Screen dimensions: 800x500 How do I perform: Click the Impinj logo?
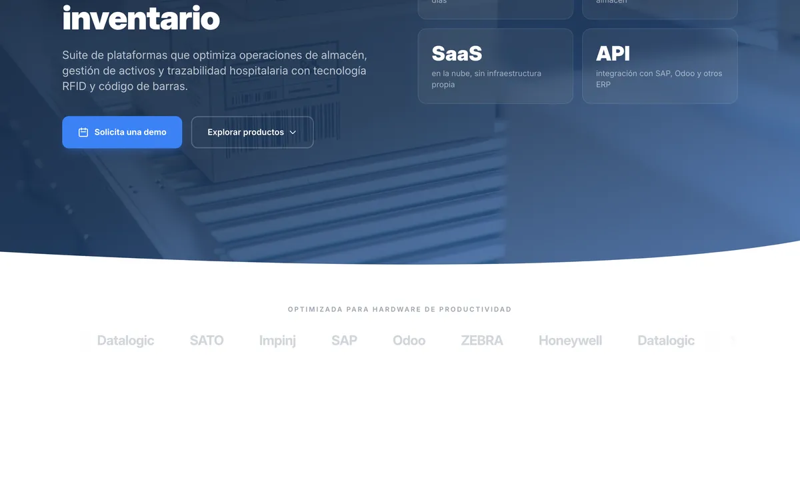tap(277, 340)
